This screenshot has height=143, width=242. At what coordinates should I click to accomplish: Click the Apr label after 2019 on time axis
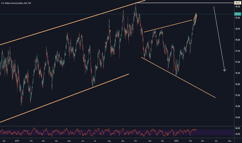pyautogui.click(x=56, y=141)
